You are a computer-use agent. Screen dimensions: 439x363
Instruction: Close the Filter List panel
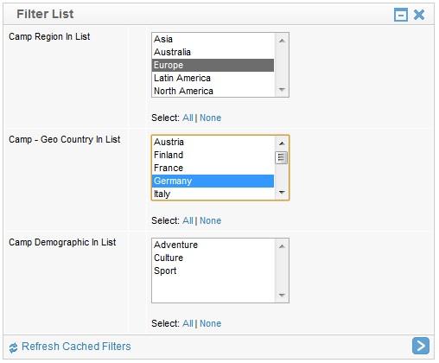(419, 15)
